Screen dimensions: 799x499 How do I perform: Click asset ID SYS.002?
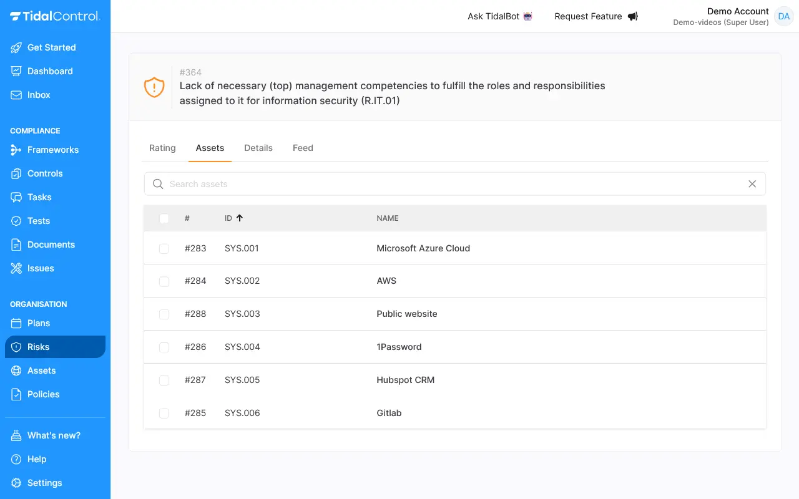coord(242,281)
